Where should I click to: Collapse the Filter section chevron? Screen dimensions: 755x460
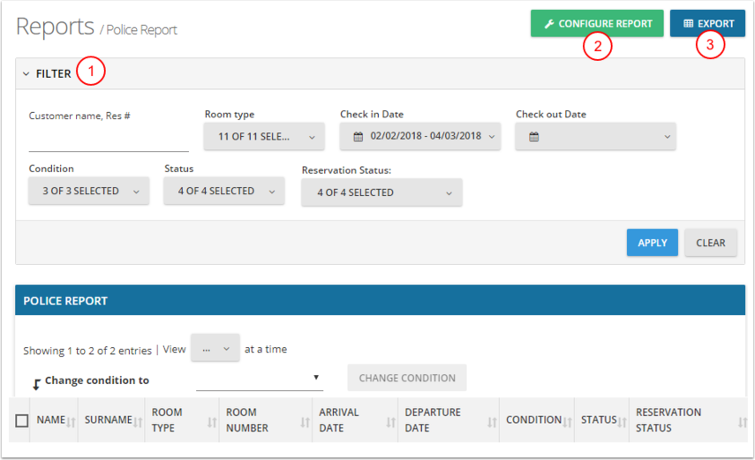pos(26,74)
